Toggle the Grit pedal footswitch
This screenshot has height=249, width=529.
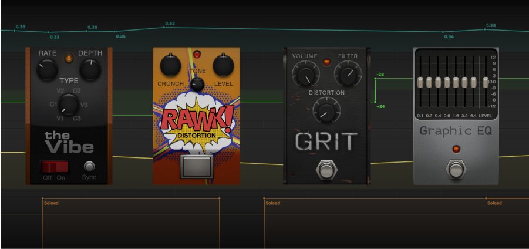325,170
